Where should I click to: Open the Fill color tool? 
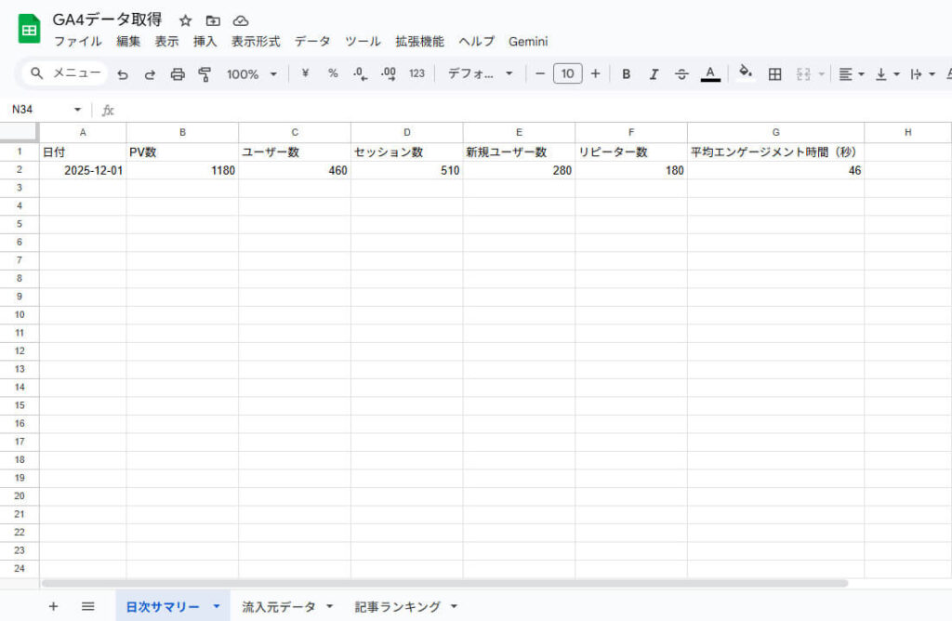746,73
